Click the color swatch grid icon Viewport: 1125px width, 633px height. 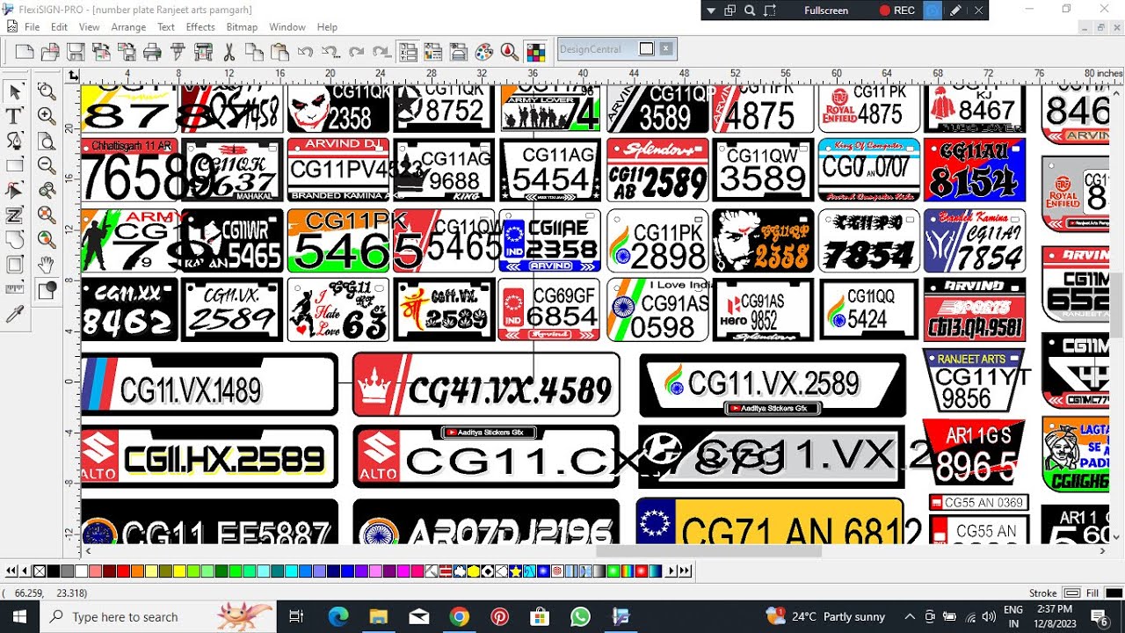[x=536, y=51]
